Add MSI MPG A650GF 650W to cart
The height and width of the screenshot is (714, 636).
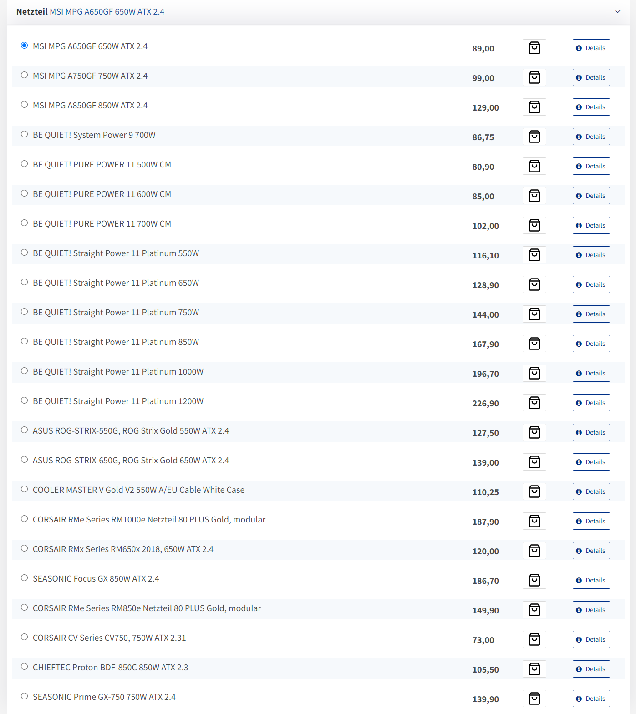[x=534, y=48]
